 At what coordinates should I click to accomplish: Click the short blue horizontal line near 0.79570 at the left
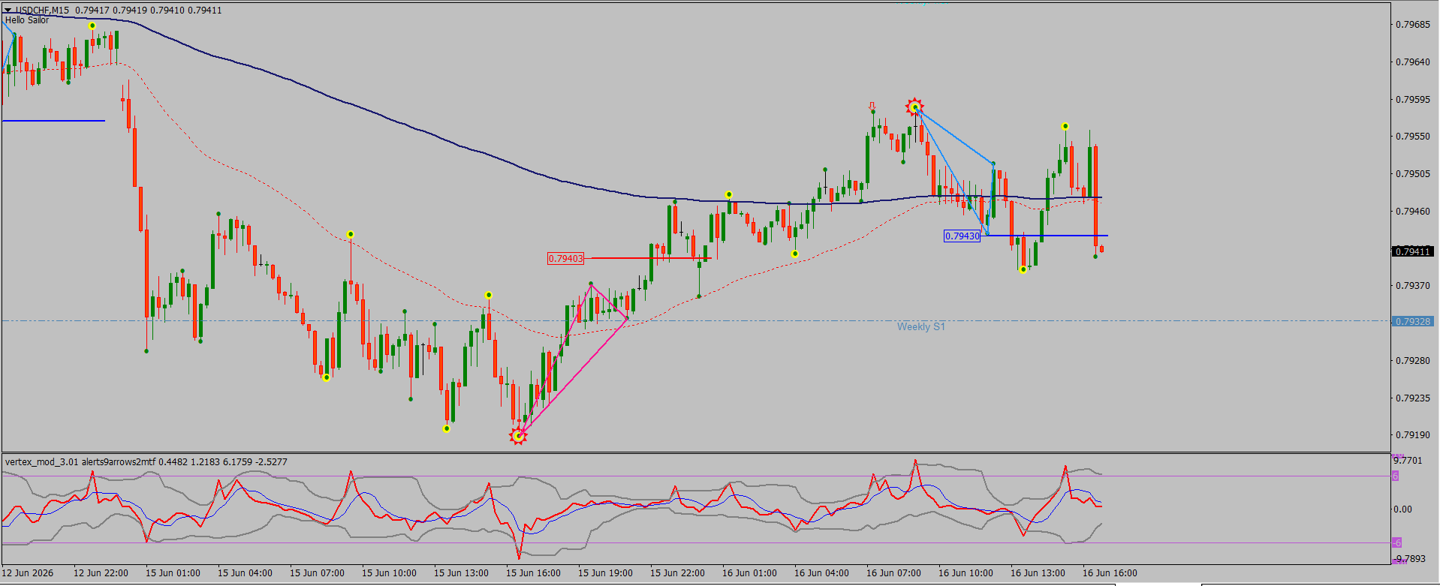[53, 121]
